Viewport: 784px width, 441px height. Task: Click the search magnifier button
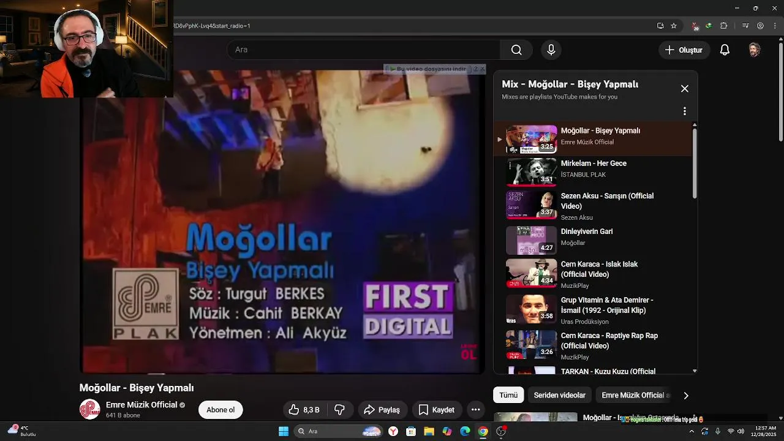(516, 50)
